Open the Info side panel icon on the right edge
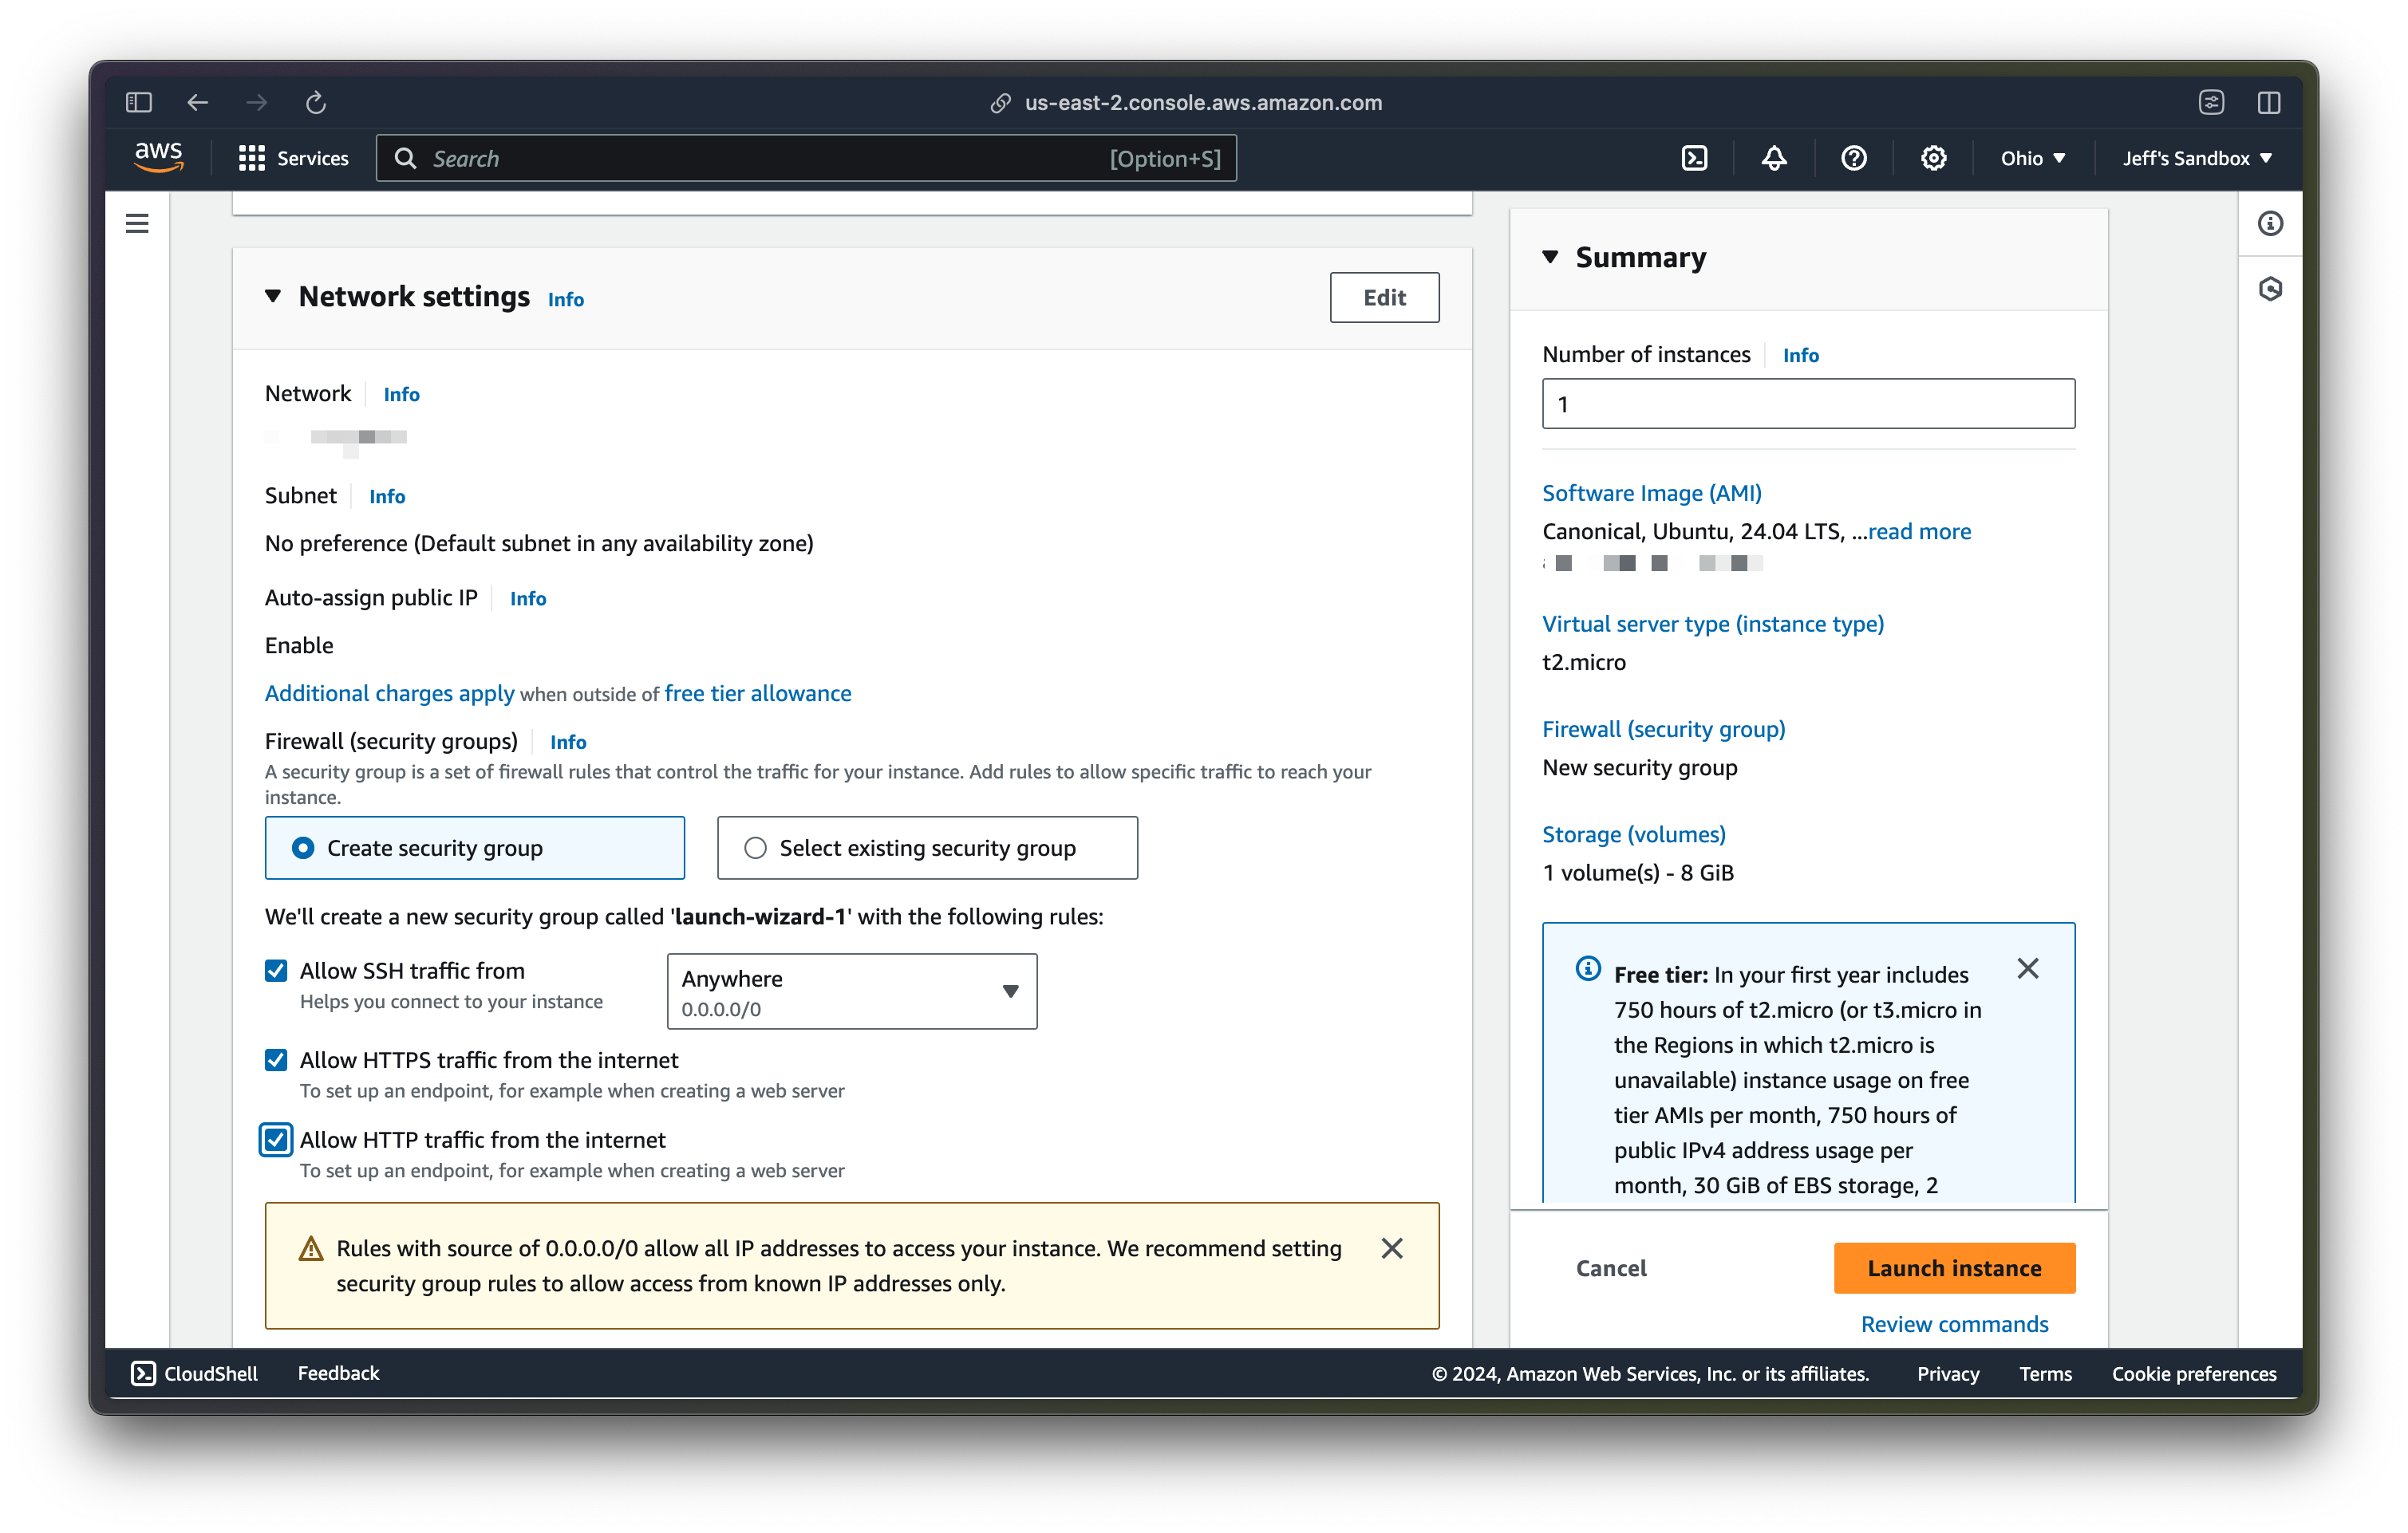This screenshot has width=2408, height=1533. (x=2269, y=224)
